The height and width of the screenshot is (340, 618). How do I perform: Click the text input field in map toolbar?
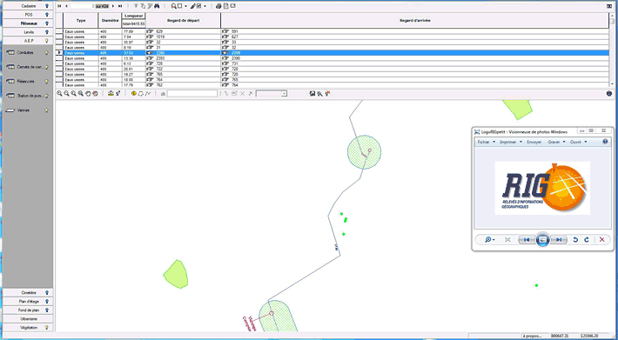192,94
